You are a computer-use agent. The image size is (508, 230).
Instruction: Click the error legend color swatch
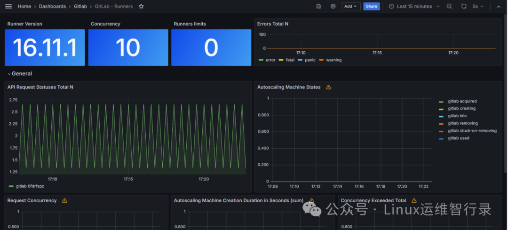[x=261, y=60]
